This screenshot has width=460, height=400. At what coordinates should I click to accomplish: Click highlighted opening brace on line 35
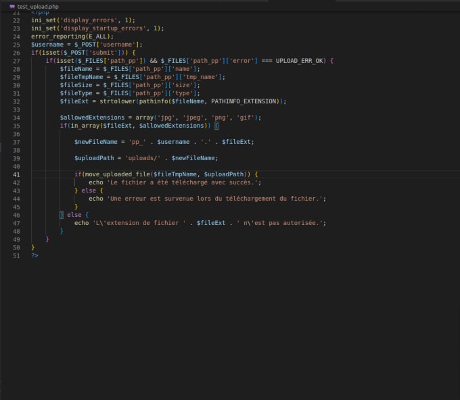pyautogui.click(x=216, y=126)
